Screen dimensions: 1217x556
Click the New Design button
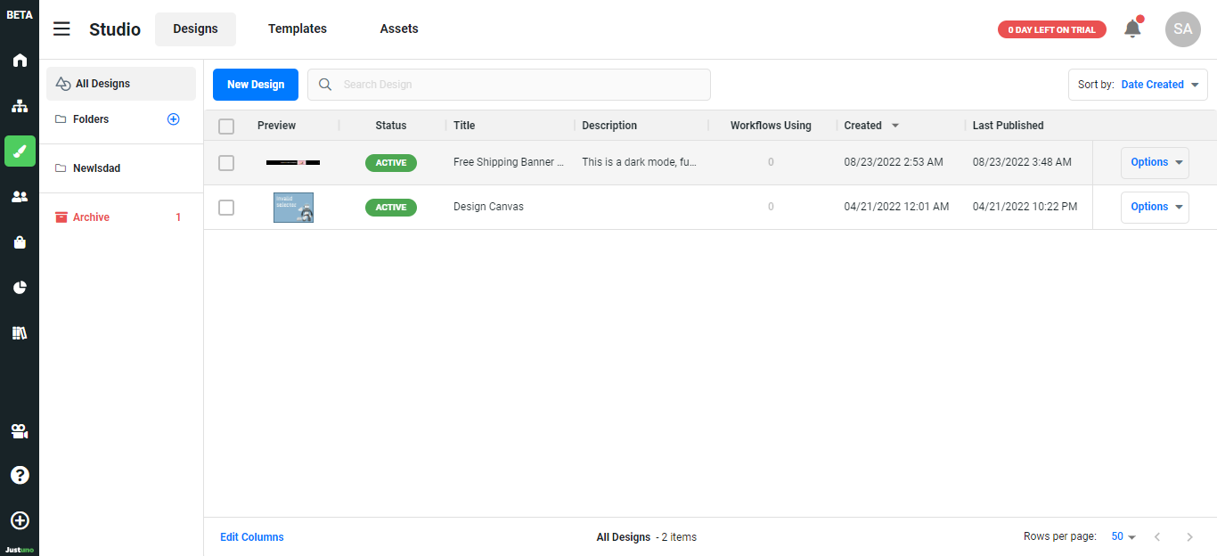click(256, 85)
